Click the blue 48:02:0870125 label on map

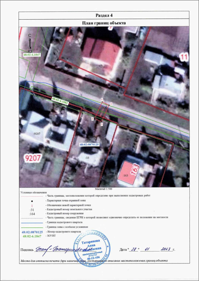(89, 145)
